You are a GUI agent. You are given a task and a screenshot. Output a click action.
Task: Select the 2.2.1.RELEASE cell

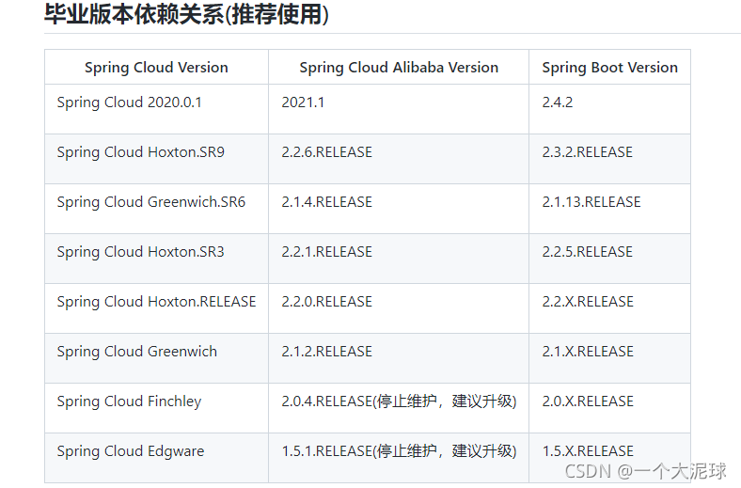[399, 259]
